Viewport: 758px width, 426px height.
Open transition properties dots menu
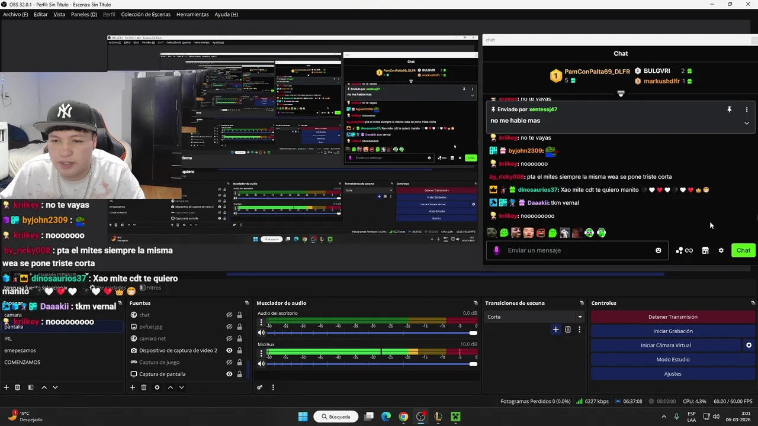tap(580, 330)
